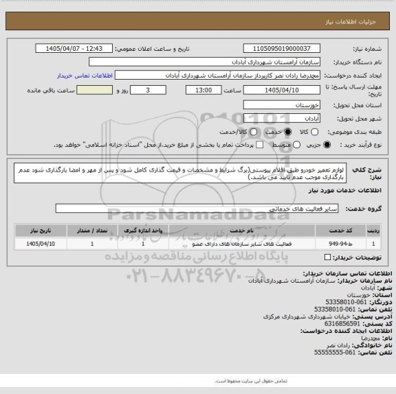Select the کالا/خدمت radio button

pyautogui.click(x=253, y=132)
